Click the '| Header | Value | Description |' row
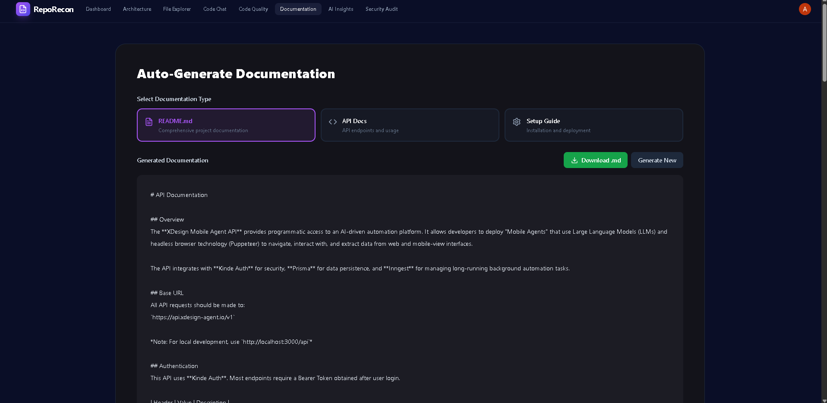This screenshot has width=827, height=403. pos(190,401)
